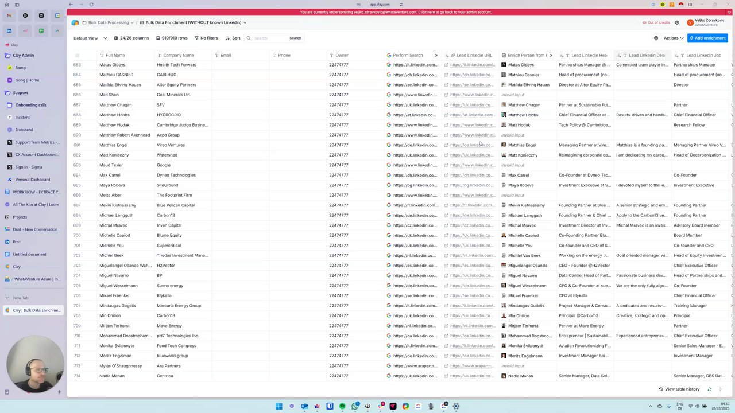
Task: Open the LinkedIn pinned tab icon
Action: point(9,31)
